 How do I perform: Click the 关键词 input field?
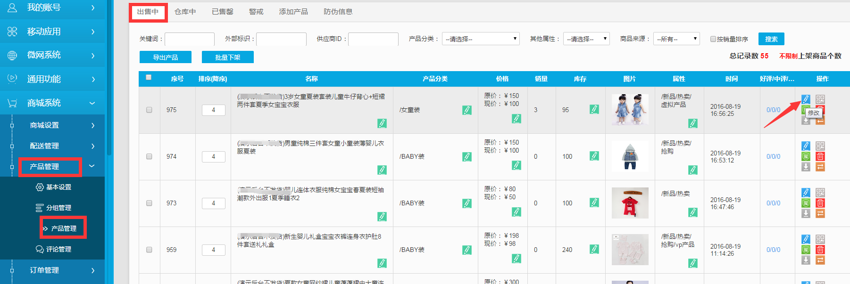[189, 39]
